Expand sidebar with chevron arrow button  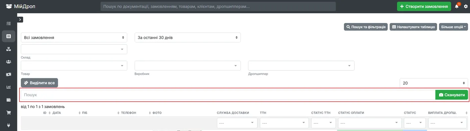point(20,20)
